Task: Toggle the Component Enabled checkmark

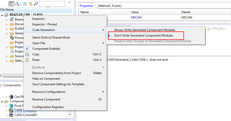Action: coord(28,49)
